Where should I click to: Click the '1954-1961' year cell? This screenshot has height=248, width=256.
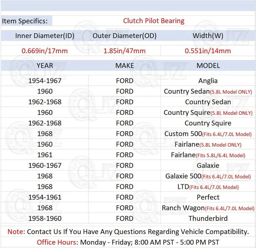pyautogui.click(x=45, y=197)
